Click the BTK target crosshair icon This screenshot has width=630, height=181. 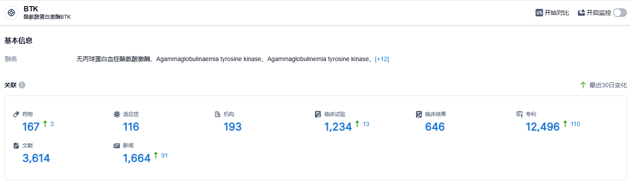point(11,13)
